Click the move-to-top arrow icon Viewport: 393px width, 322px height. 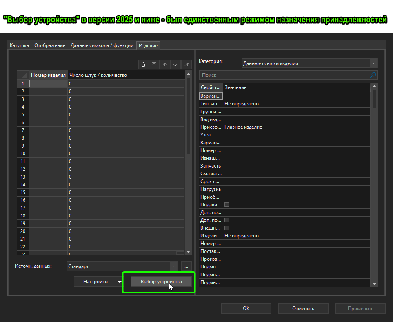click(x=154, y=65)
